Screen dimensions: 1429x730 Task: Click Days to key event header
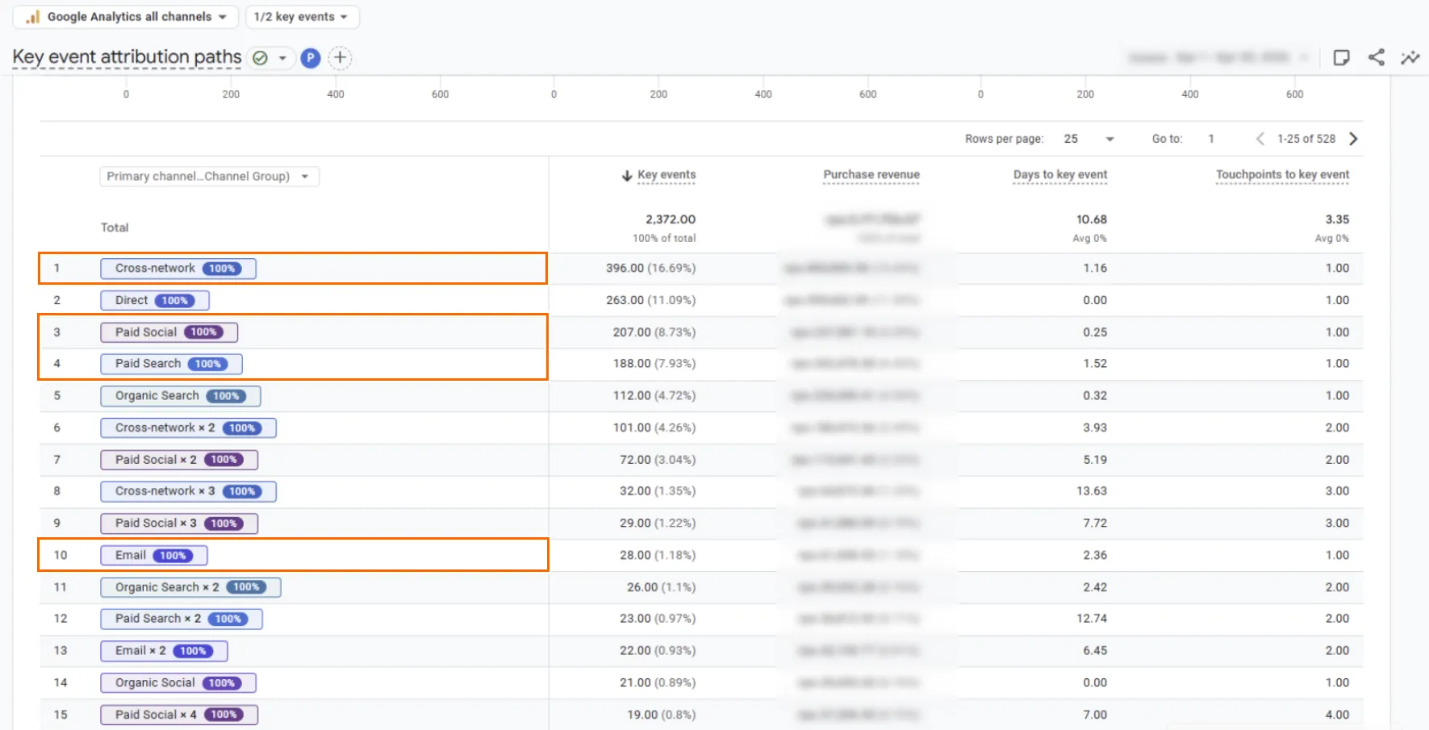pos(1060,174)
